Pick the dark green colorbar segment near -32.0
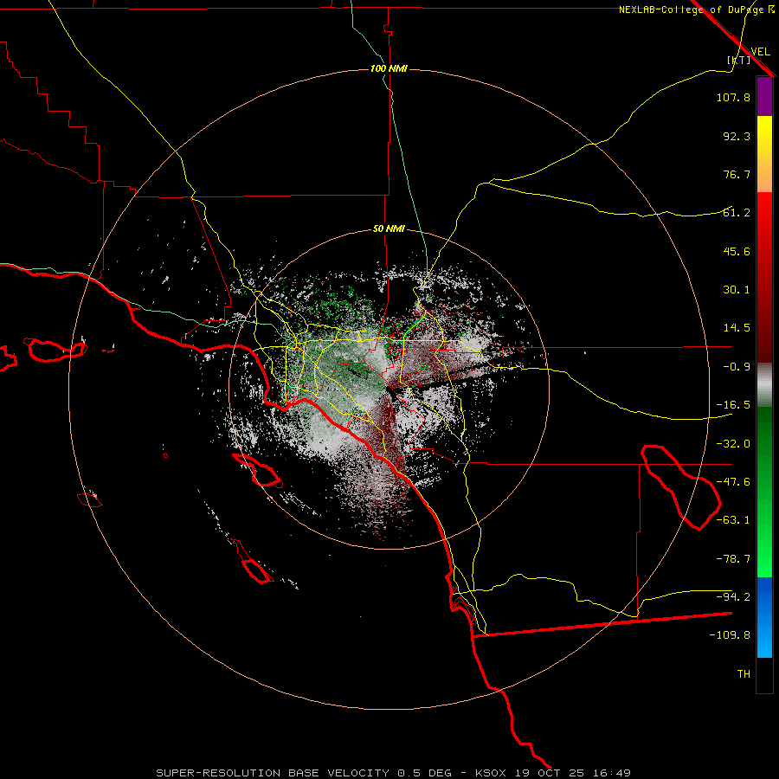 pyautogui.click(x=764, y=442)
